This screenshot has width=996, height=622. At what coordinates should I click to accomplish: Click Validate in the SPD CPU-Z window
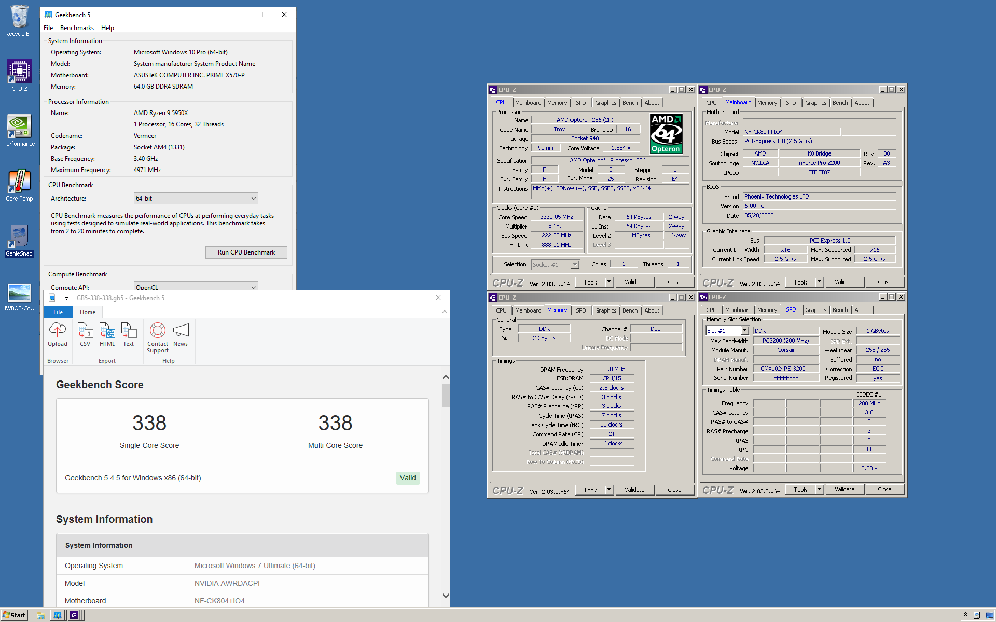[x=845, y=489]
